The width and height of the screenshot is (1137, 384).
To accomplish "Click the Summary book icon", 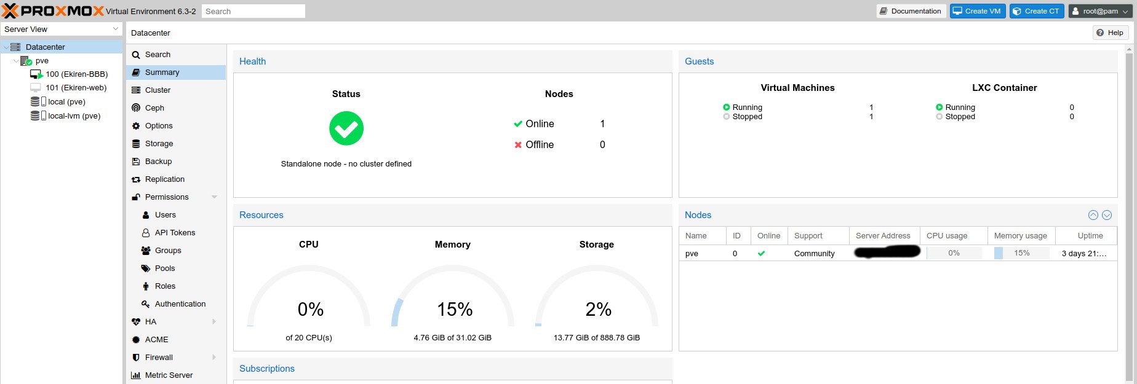I will pos(136,72).
